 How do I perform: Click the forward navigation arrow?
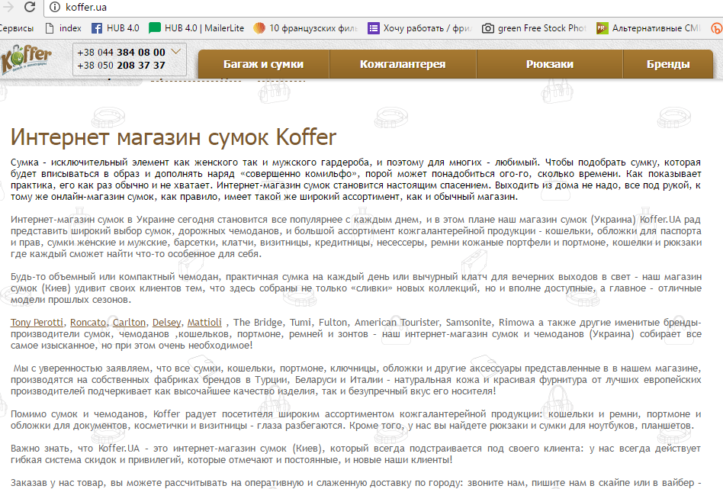click(8, 7)
